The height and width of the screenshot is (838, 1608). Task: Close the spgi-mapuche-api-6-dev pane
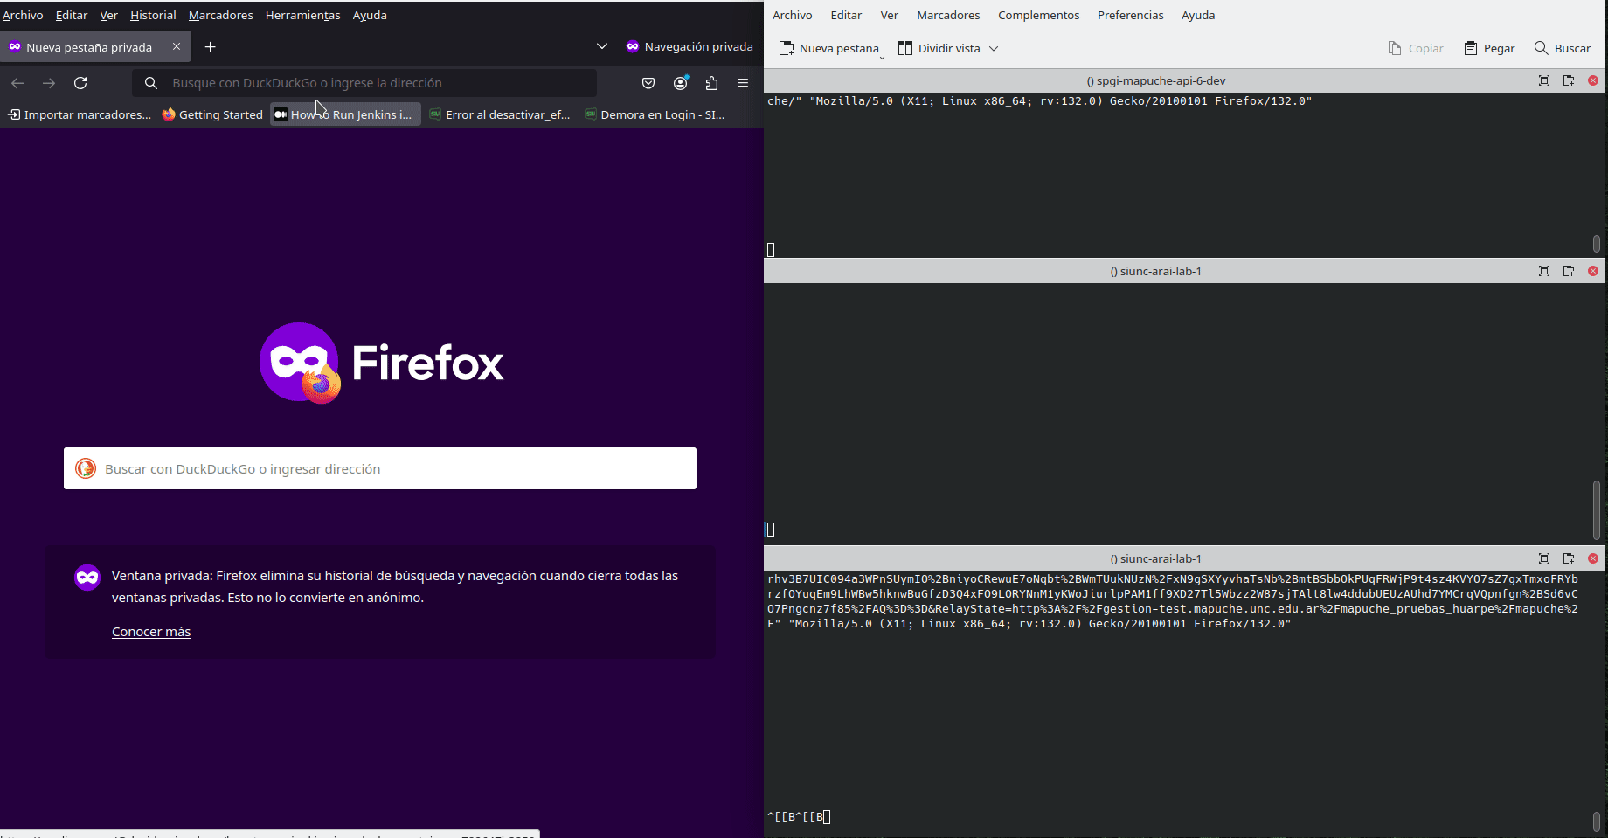click(x=1593, y=80)
